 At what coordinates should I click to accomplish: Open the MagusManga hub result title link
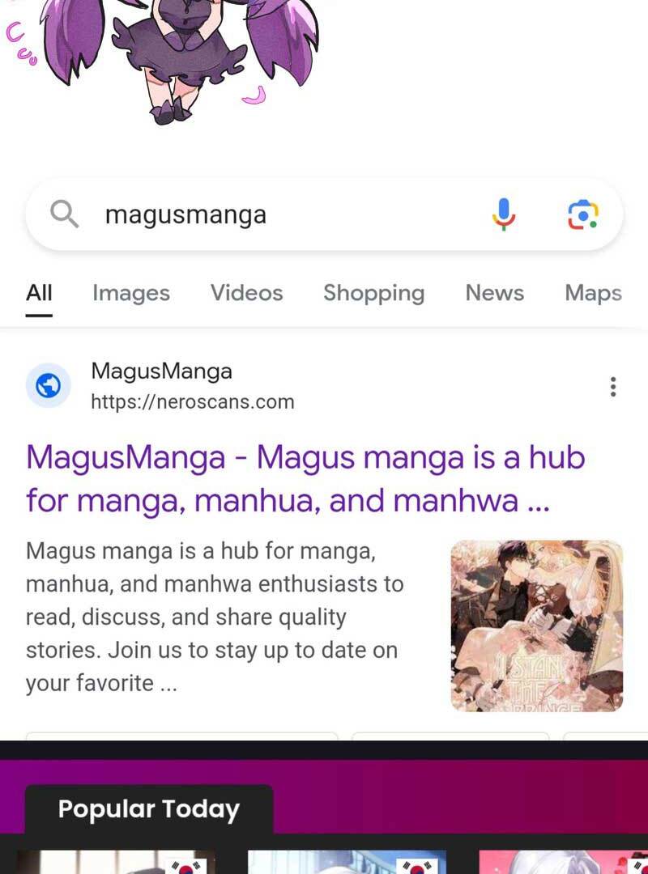(x=305, y=479)
